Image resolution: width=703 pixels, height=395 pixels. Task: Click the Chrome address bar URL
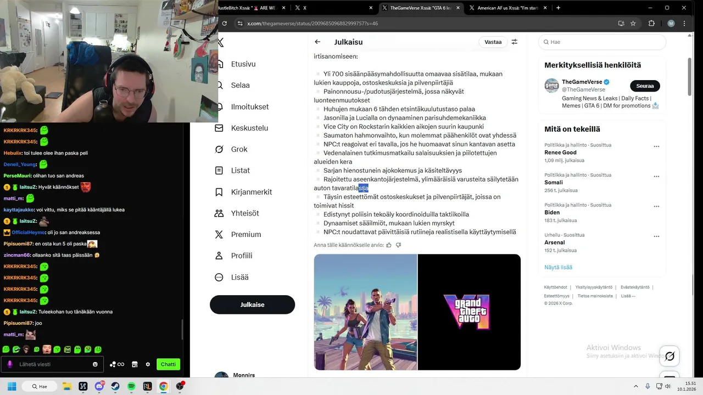(x=313, y=24)
